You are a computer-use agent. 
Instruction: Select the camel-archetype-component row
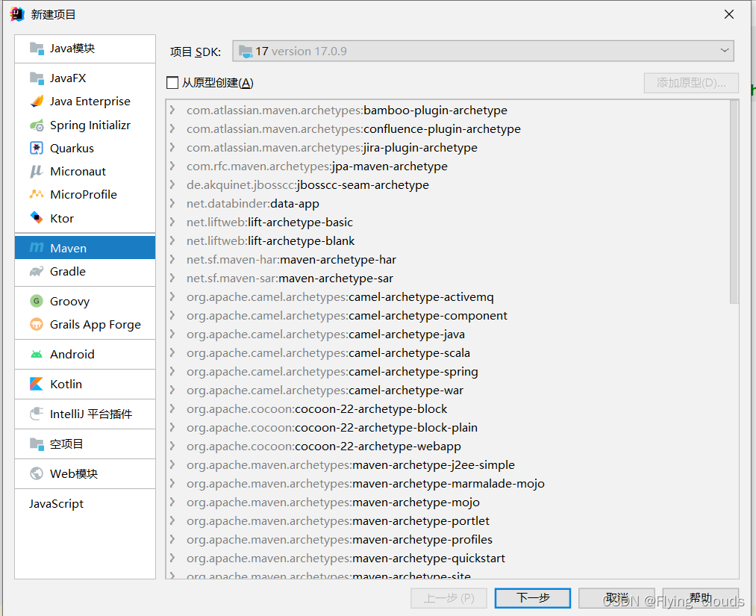[448, 316]
